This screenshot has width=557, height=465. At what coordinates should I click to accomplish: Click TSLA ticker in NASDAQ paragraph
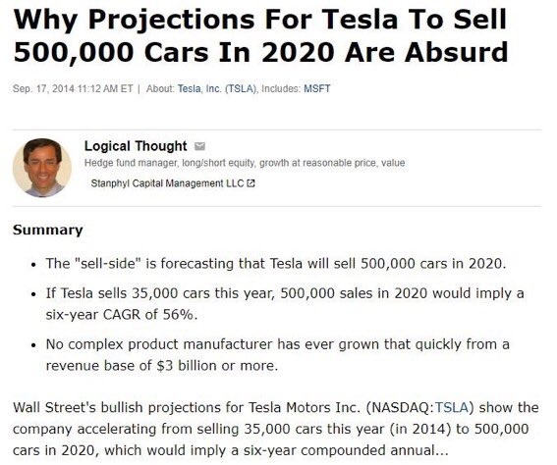[x=451, y=407]
